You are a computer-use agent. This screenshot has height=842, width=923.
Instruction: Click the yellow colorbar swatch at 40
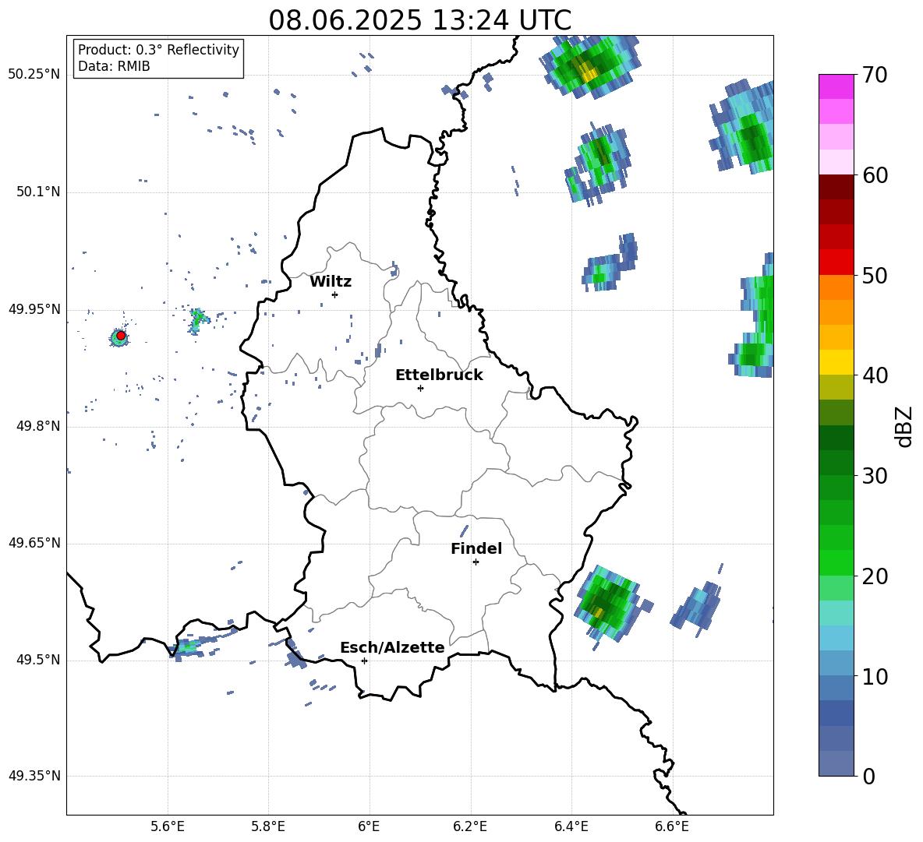point(836,362)
